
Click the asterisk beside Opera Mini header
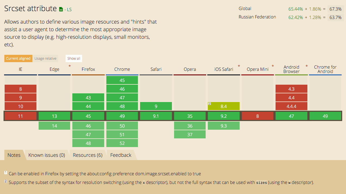(273, 66)
